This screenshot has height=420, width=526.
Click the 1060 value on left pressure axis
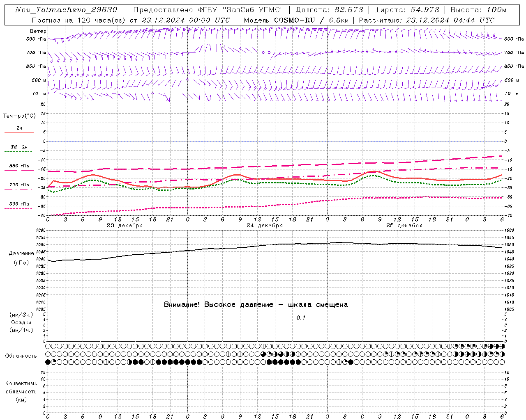(42, 231)
